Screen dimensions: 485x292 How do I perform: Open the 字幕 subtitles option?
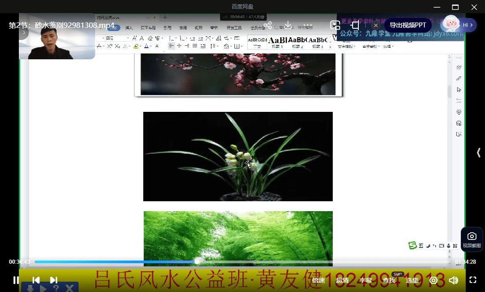(366, 280)
